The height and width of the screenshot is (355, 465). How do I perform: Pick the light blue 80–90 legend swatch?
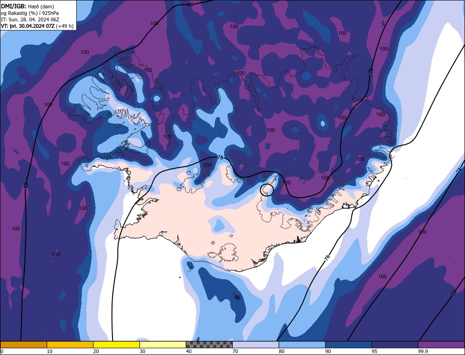pos(302,345)
